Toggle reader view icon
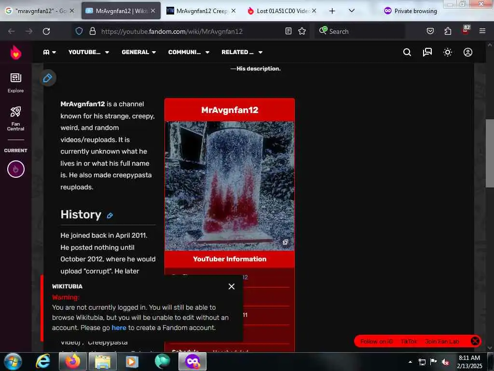494x371 pixels. pyautogui.click(x=288, y=31)
